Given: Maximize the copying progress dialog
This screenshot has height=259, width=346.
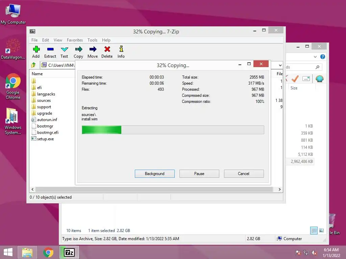Looking at the screenshot, I should click(249, 64).
